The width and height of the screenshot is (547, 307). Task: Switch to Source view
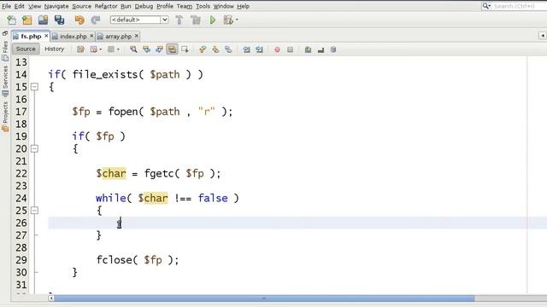[x=26, y=49]
